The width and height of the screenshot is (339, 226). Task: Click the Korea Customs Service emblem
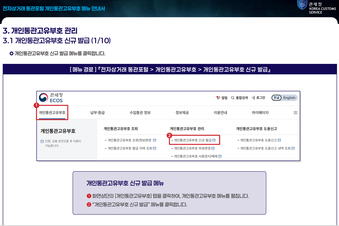pyautogui.click(x=302, y=5)
